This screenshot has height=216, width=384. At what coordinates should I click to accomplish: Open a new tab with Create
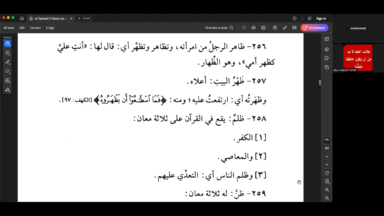pos(84,18)
